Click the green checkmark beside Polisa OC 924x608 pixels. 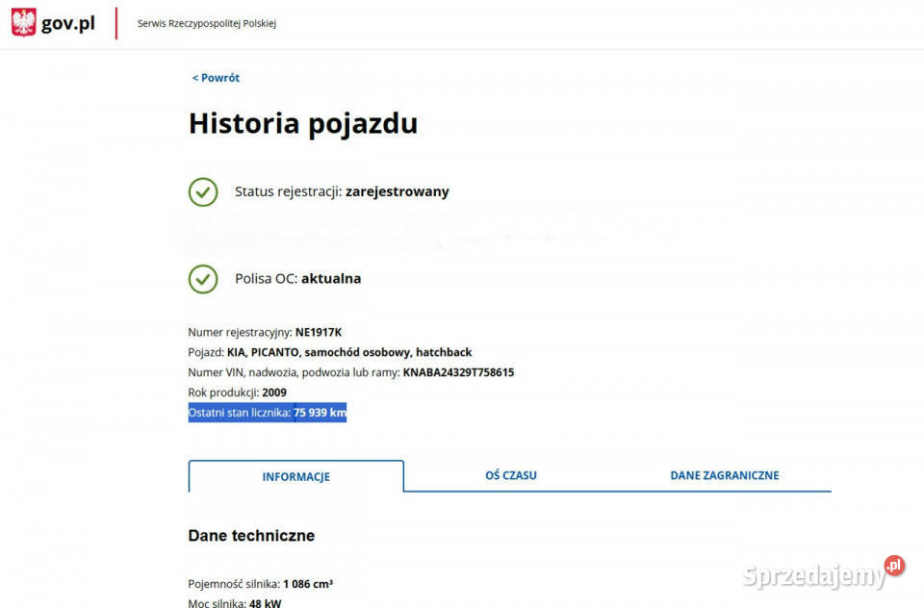click(202, 279)
